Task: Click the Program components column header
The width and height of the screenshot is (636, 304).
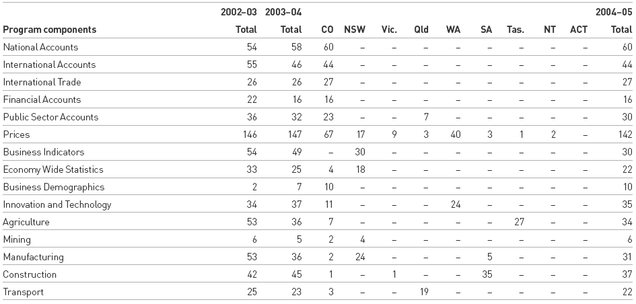Action: point(50,30)
